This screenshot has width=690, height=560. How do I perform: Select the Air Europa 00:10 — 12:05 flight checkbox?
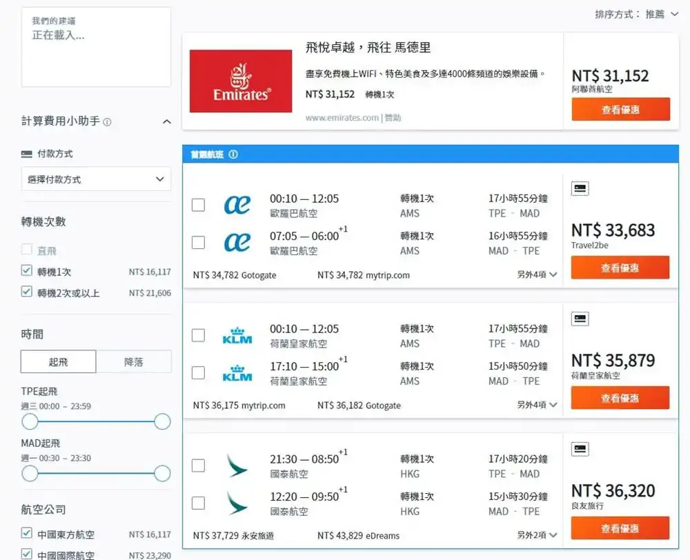pyautogui.click(x=199, y=205)
